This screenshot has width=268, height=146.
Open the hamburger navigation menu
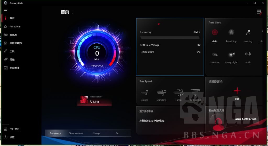coord(5,10)
